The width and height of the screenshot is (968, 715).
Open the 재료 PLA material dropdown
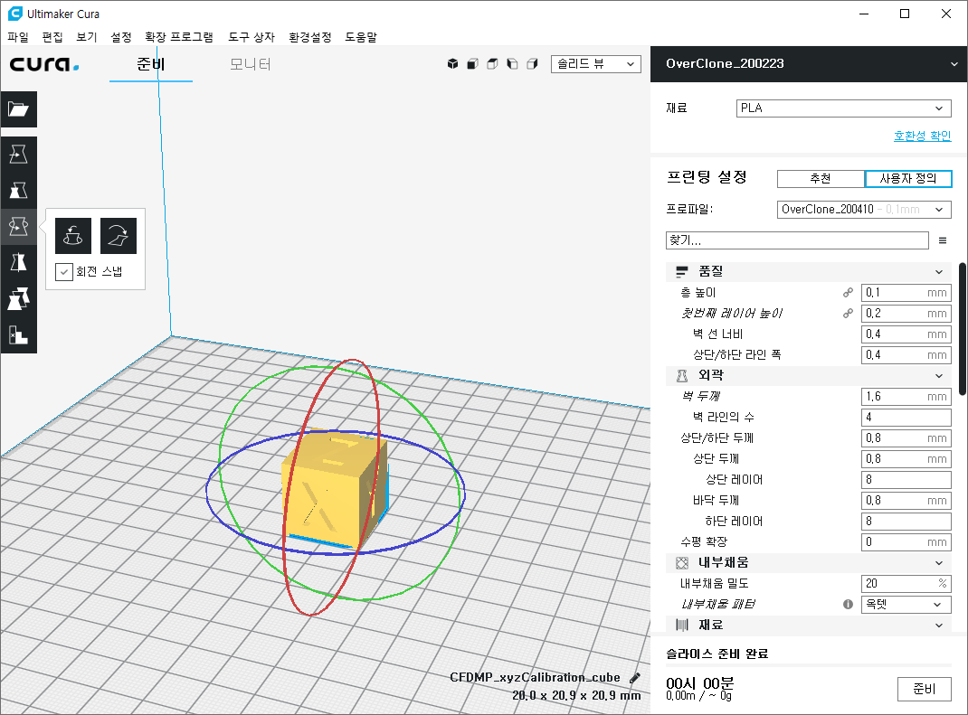[x=843, y=108]
